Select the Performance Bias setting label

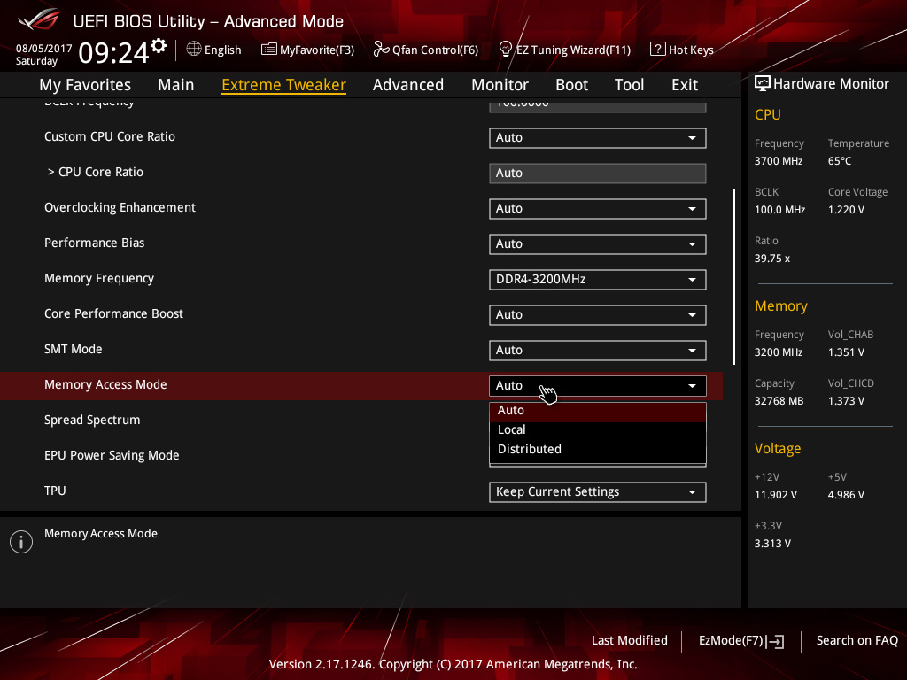[x=94, y=243]
